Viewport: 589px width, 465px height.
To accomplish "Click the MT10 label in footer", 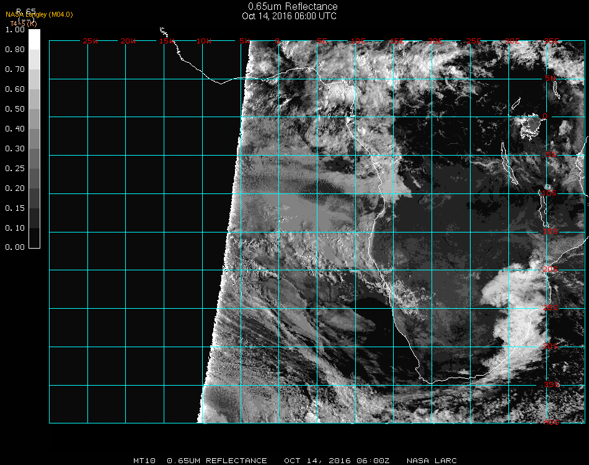I will (x=144, y=461).
